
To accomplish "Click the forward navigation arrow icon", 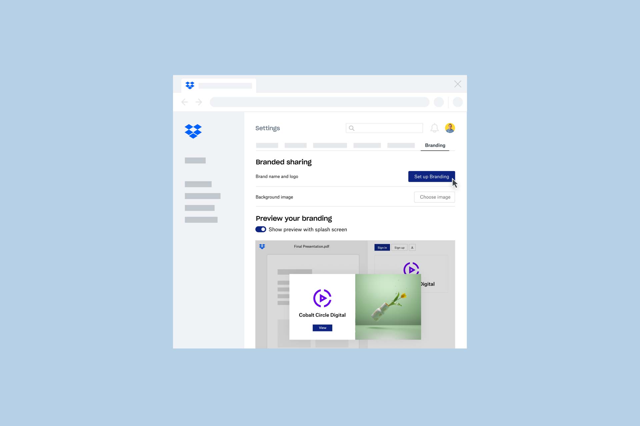I will (x=199, y=102).
